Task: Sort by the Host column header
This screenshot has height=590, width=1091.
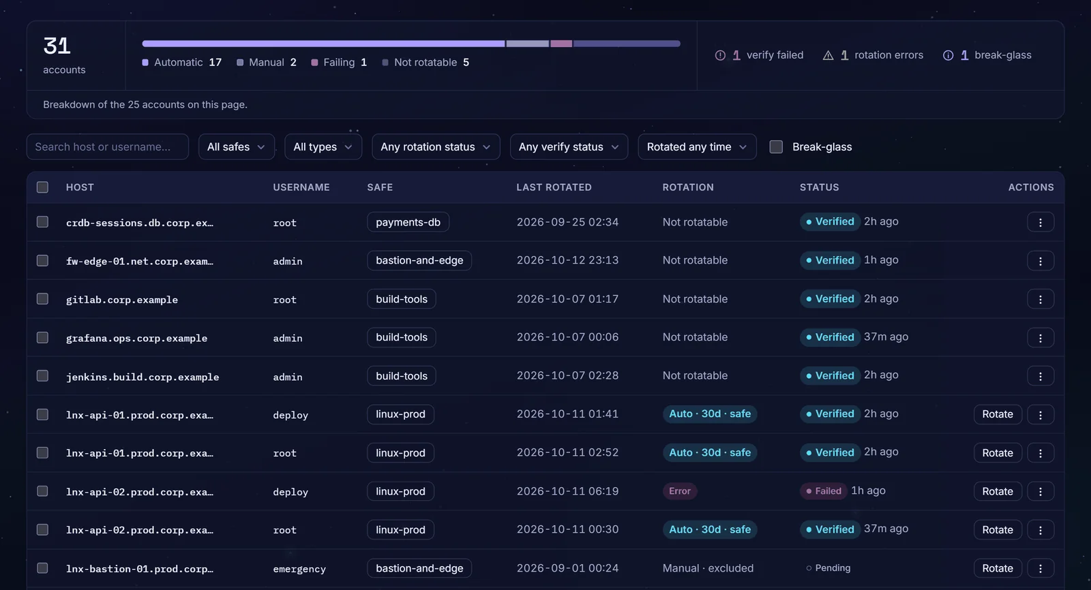Action: (x=80, y=187)
